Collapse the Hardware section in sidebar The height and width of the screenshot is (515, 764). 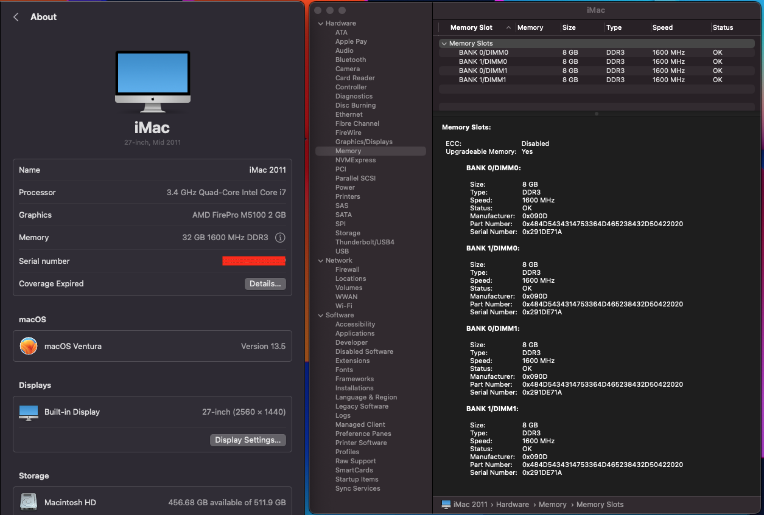(320, 24)
